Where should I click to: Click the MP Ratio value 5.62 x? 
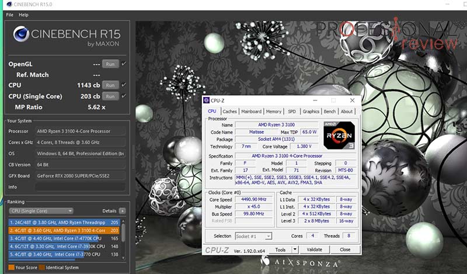96,107
